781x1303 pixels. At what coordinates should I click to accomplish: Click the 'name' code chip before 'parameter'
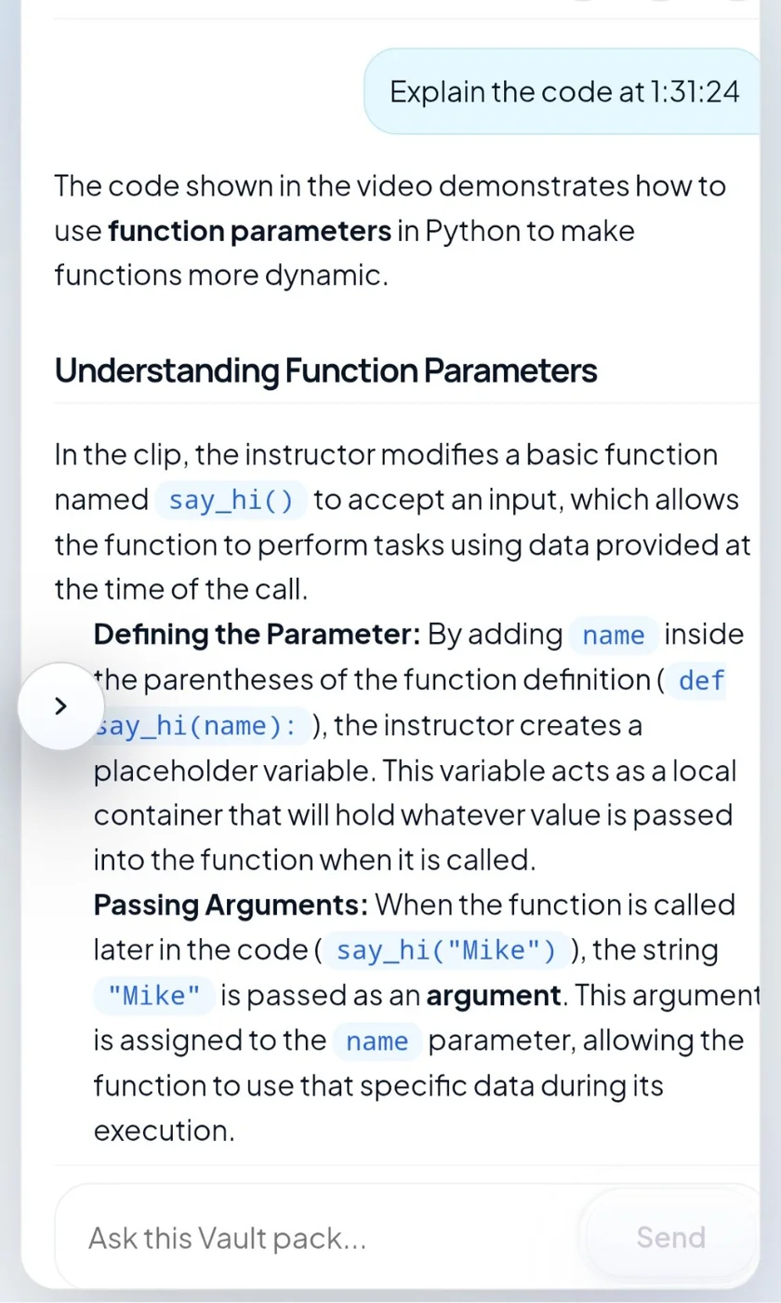click(377, 1041)
